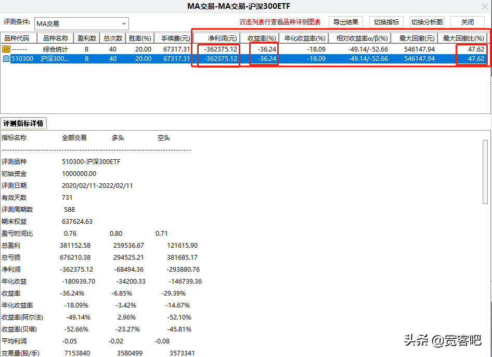The height and width of the screenshot is (357, 492).
Task: Sort by 胜率(%) column header
Action: point(140,39)
